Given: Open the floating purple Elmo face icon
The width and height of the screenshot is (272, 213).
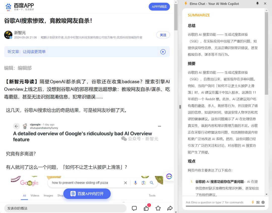Looking at the screenshot, I should pos(169,176).
